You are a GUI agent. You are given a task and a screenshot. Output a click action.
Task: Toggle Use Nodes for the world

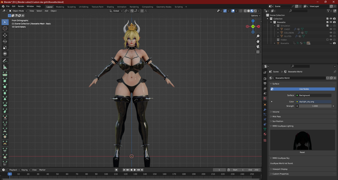click(x=303, y=89)
